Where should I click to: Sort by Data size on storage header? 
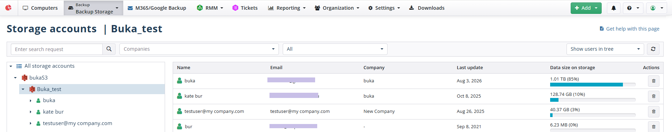[572, 68]
